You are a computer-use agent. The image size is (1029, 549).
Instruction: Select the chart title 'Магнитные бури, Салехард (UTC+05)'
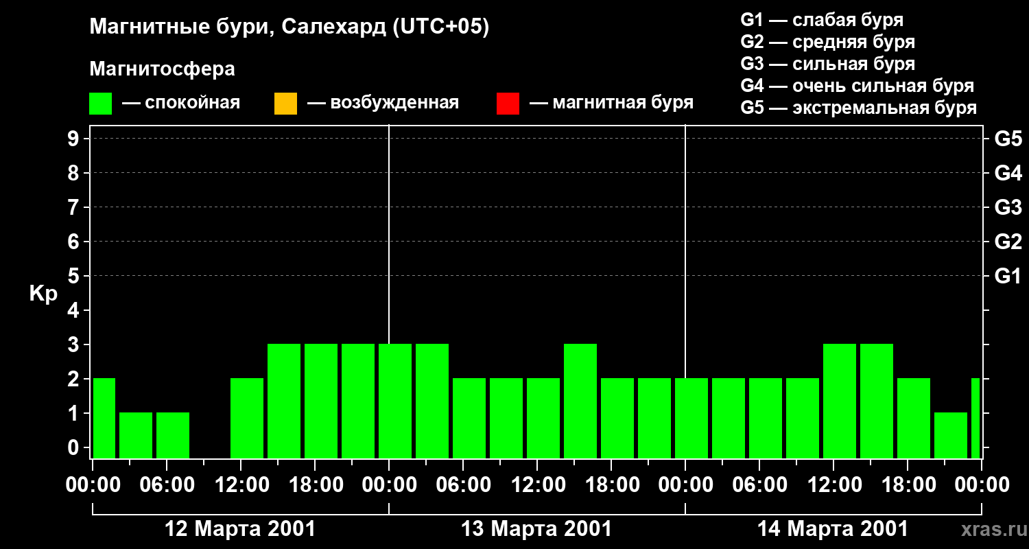pyautogui.click(x=289, y=27)
